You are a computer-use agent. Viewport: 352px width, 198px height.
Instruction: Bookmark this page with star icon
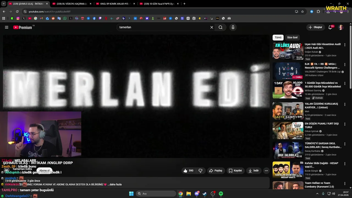(x=302, y=12)
